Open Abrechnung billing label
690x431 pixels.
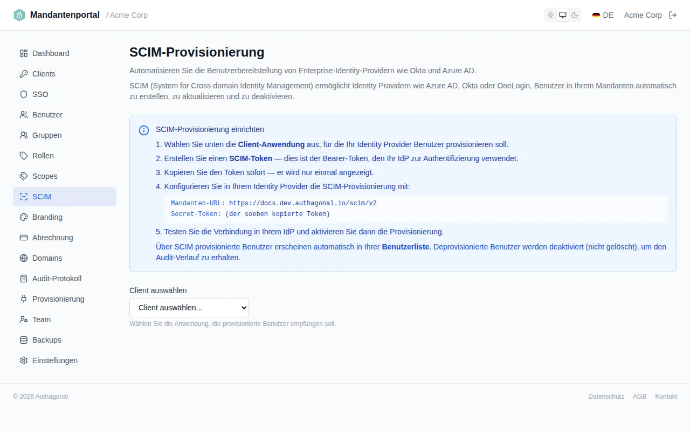click(x=52, y=238)
